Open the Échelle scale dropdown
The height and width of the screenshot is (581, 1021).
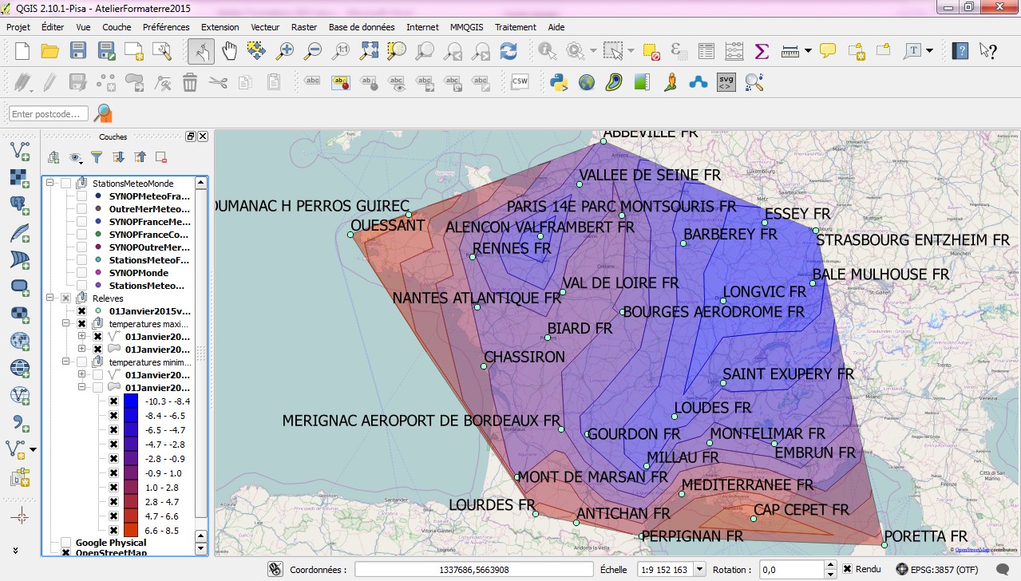(700, 570)
